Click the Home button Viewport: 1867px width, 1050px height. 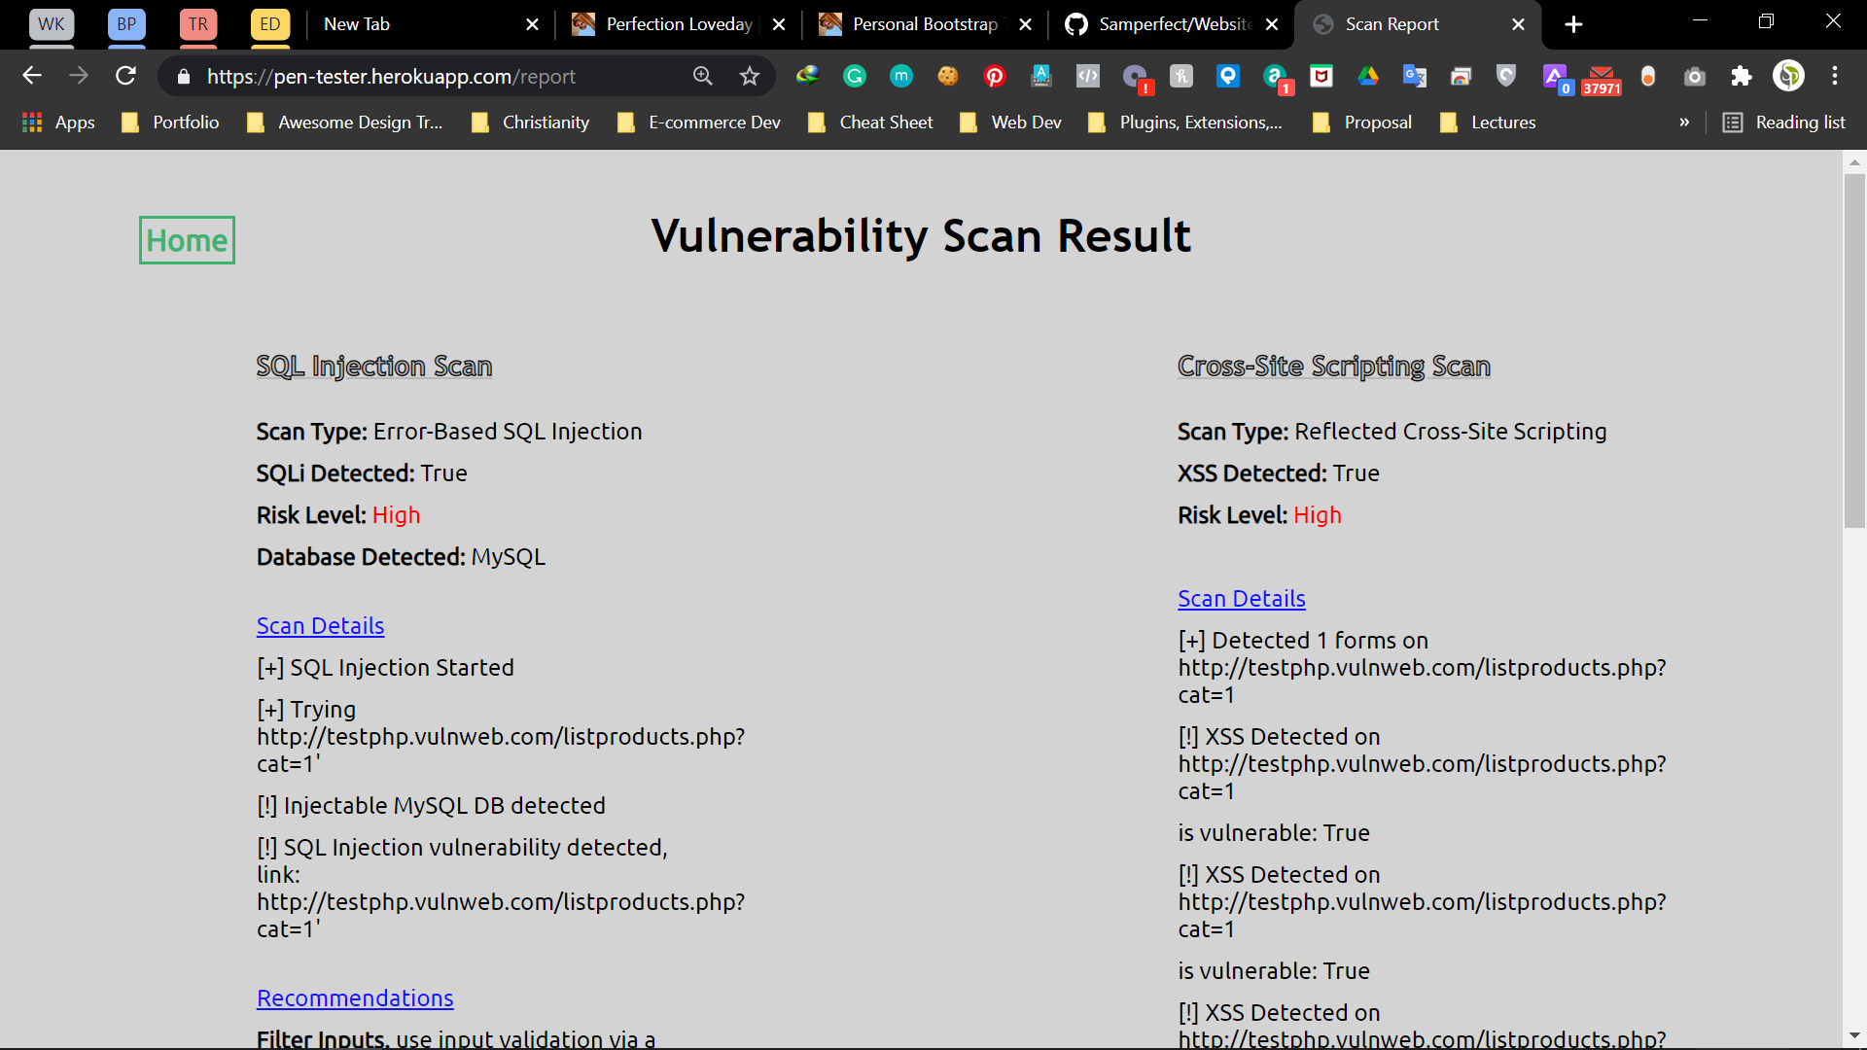click(187, 240)
